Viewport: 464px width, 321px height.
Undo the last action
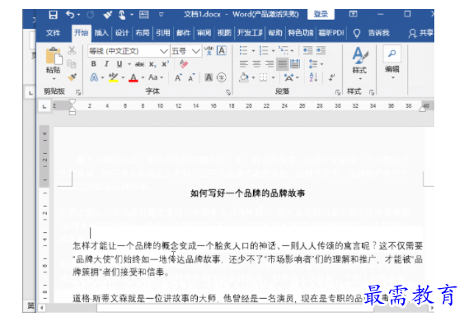[70, 14]
